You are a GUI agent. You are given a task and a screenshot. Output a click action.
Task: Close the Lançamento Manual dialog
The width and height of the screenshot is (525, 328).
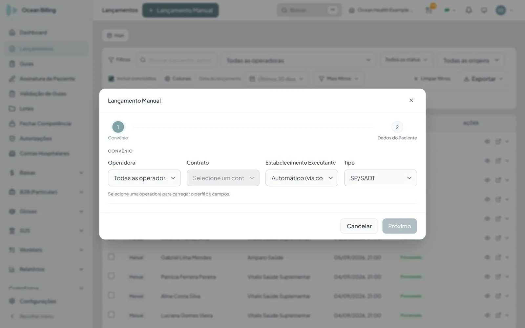click(411, 100)
